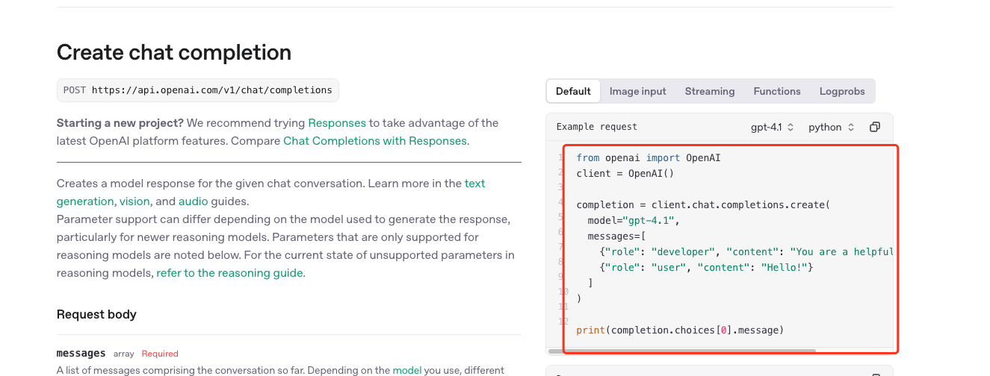The width and height of the screenshot is (990, 376).
Task: Open the gpt-4.1 model dropdown
Action: [773, 128]
